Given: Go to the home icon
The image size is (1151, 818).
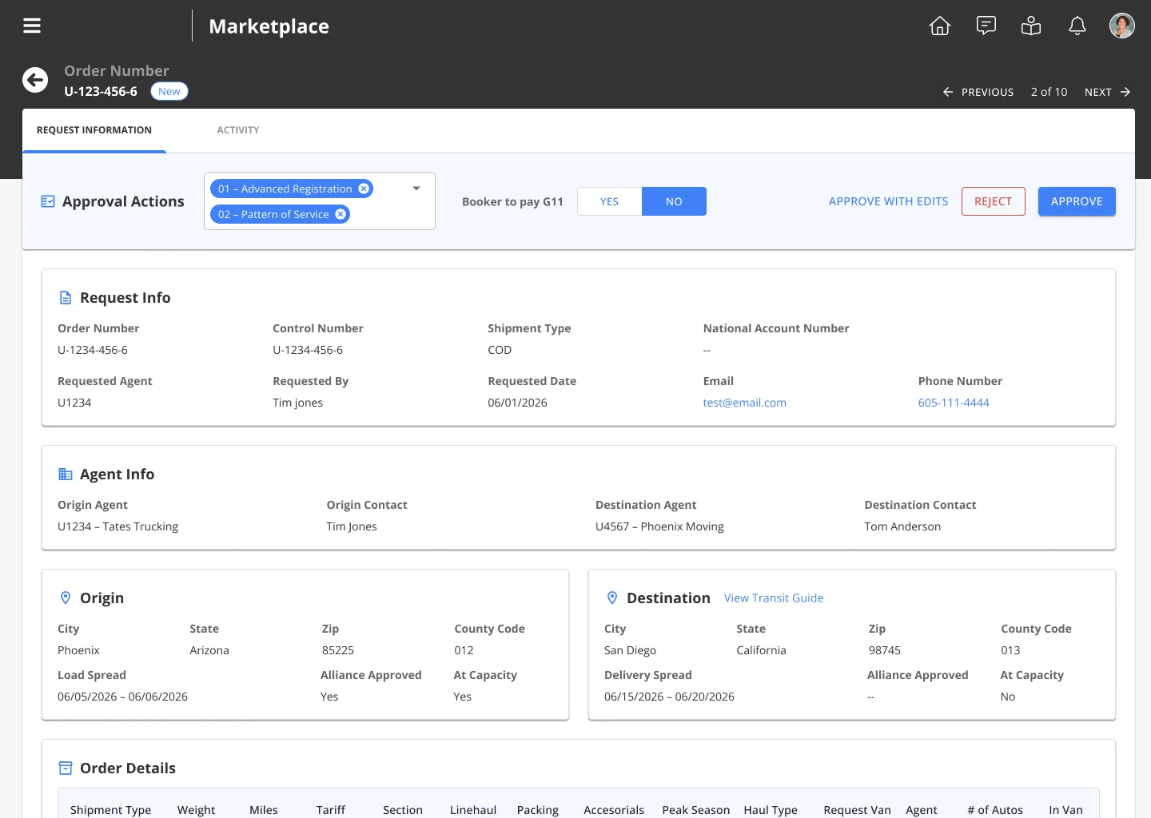Looking at the screenshot, I should tap(940, 26).
